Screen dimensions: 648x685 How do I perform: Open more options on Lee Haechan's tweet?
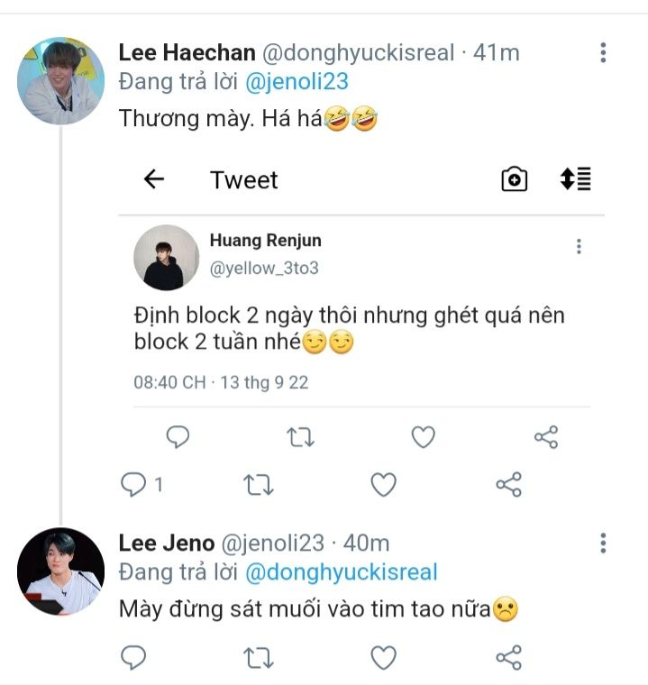[603, 54]
